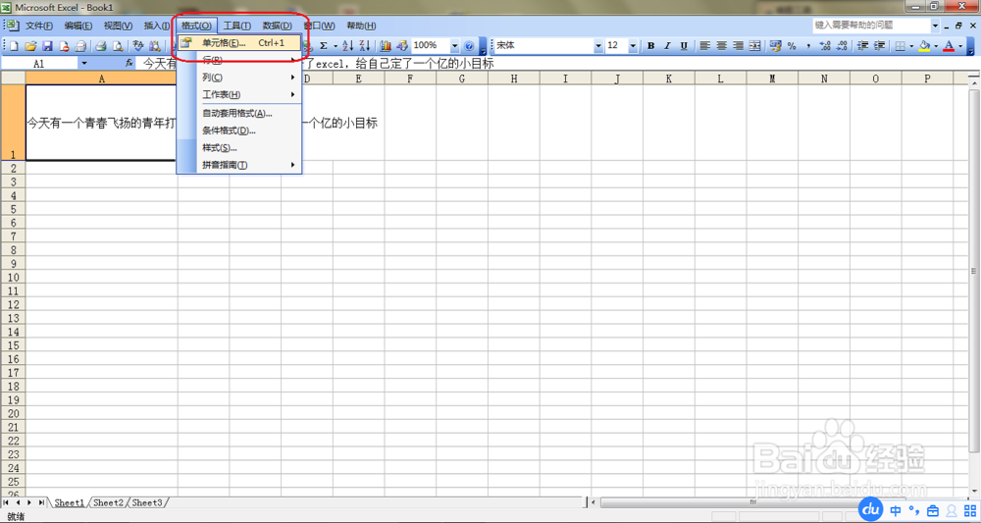The width and height of the screenshot is (981, 523).
Task: Apply comma style formatting
Action: coord(808,46)
